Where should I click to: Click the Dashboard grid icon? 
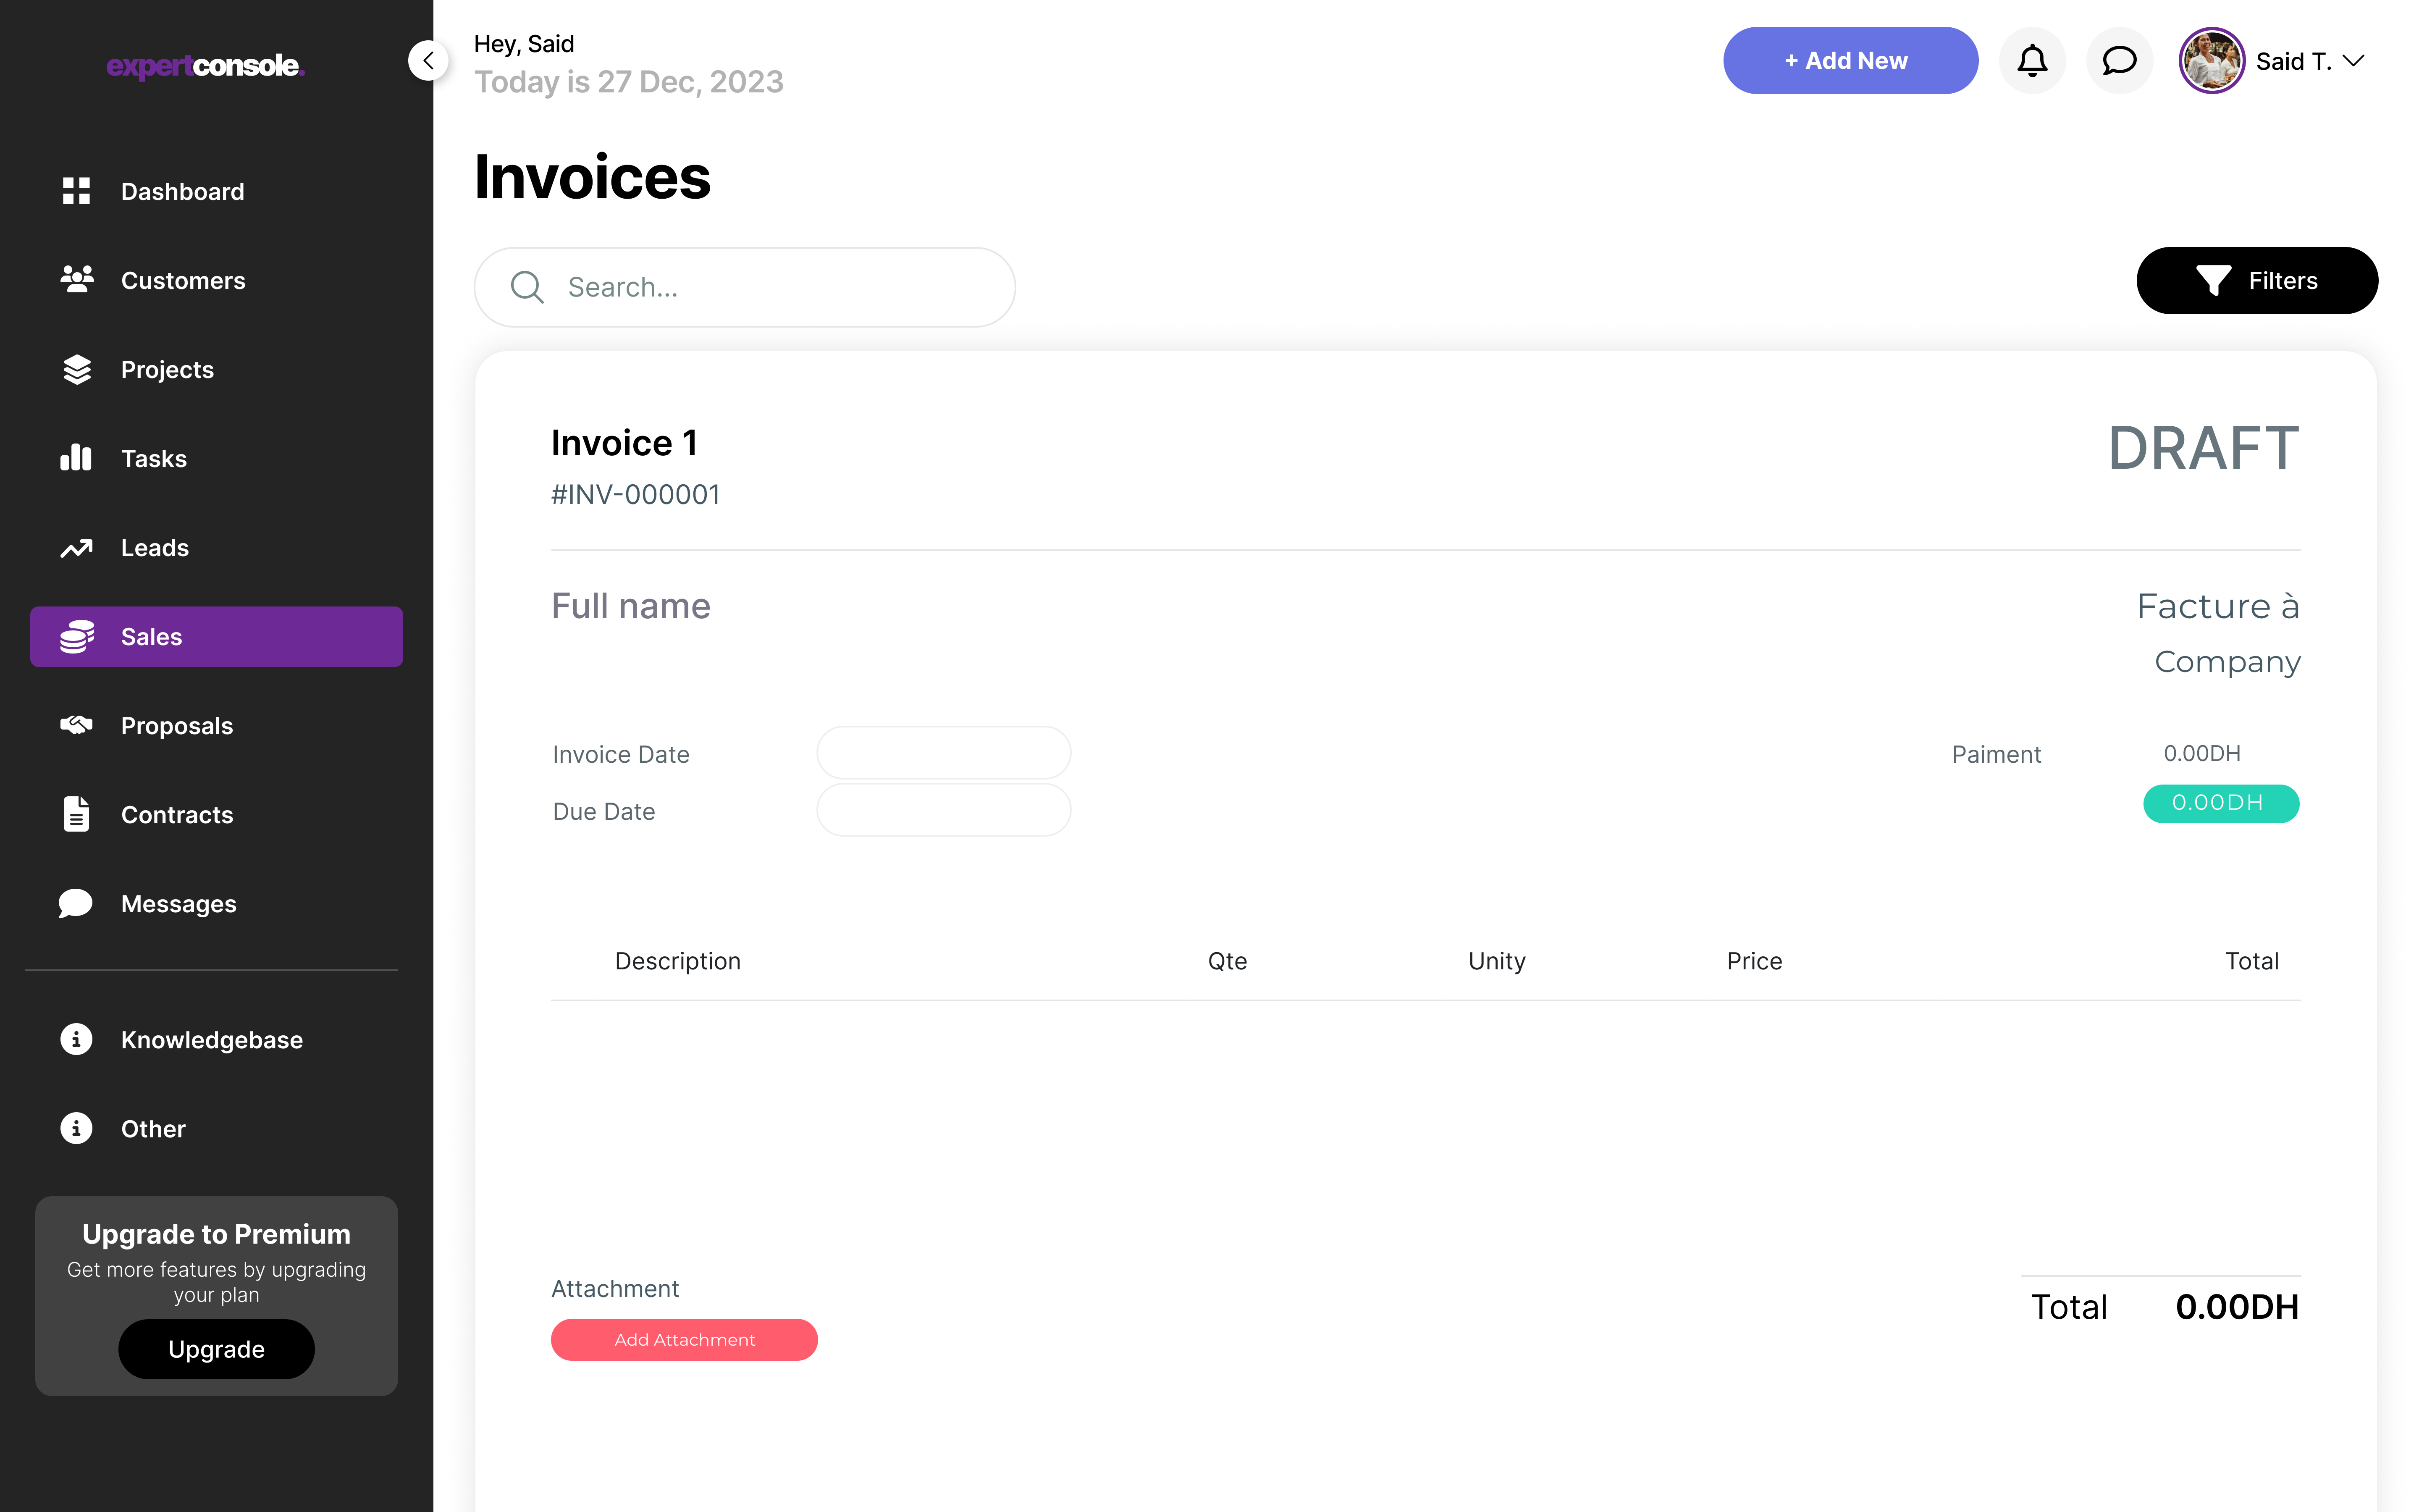76,191
